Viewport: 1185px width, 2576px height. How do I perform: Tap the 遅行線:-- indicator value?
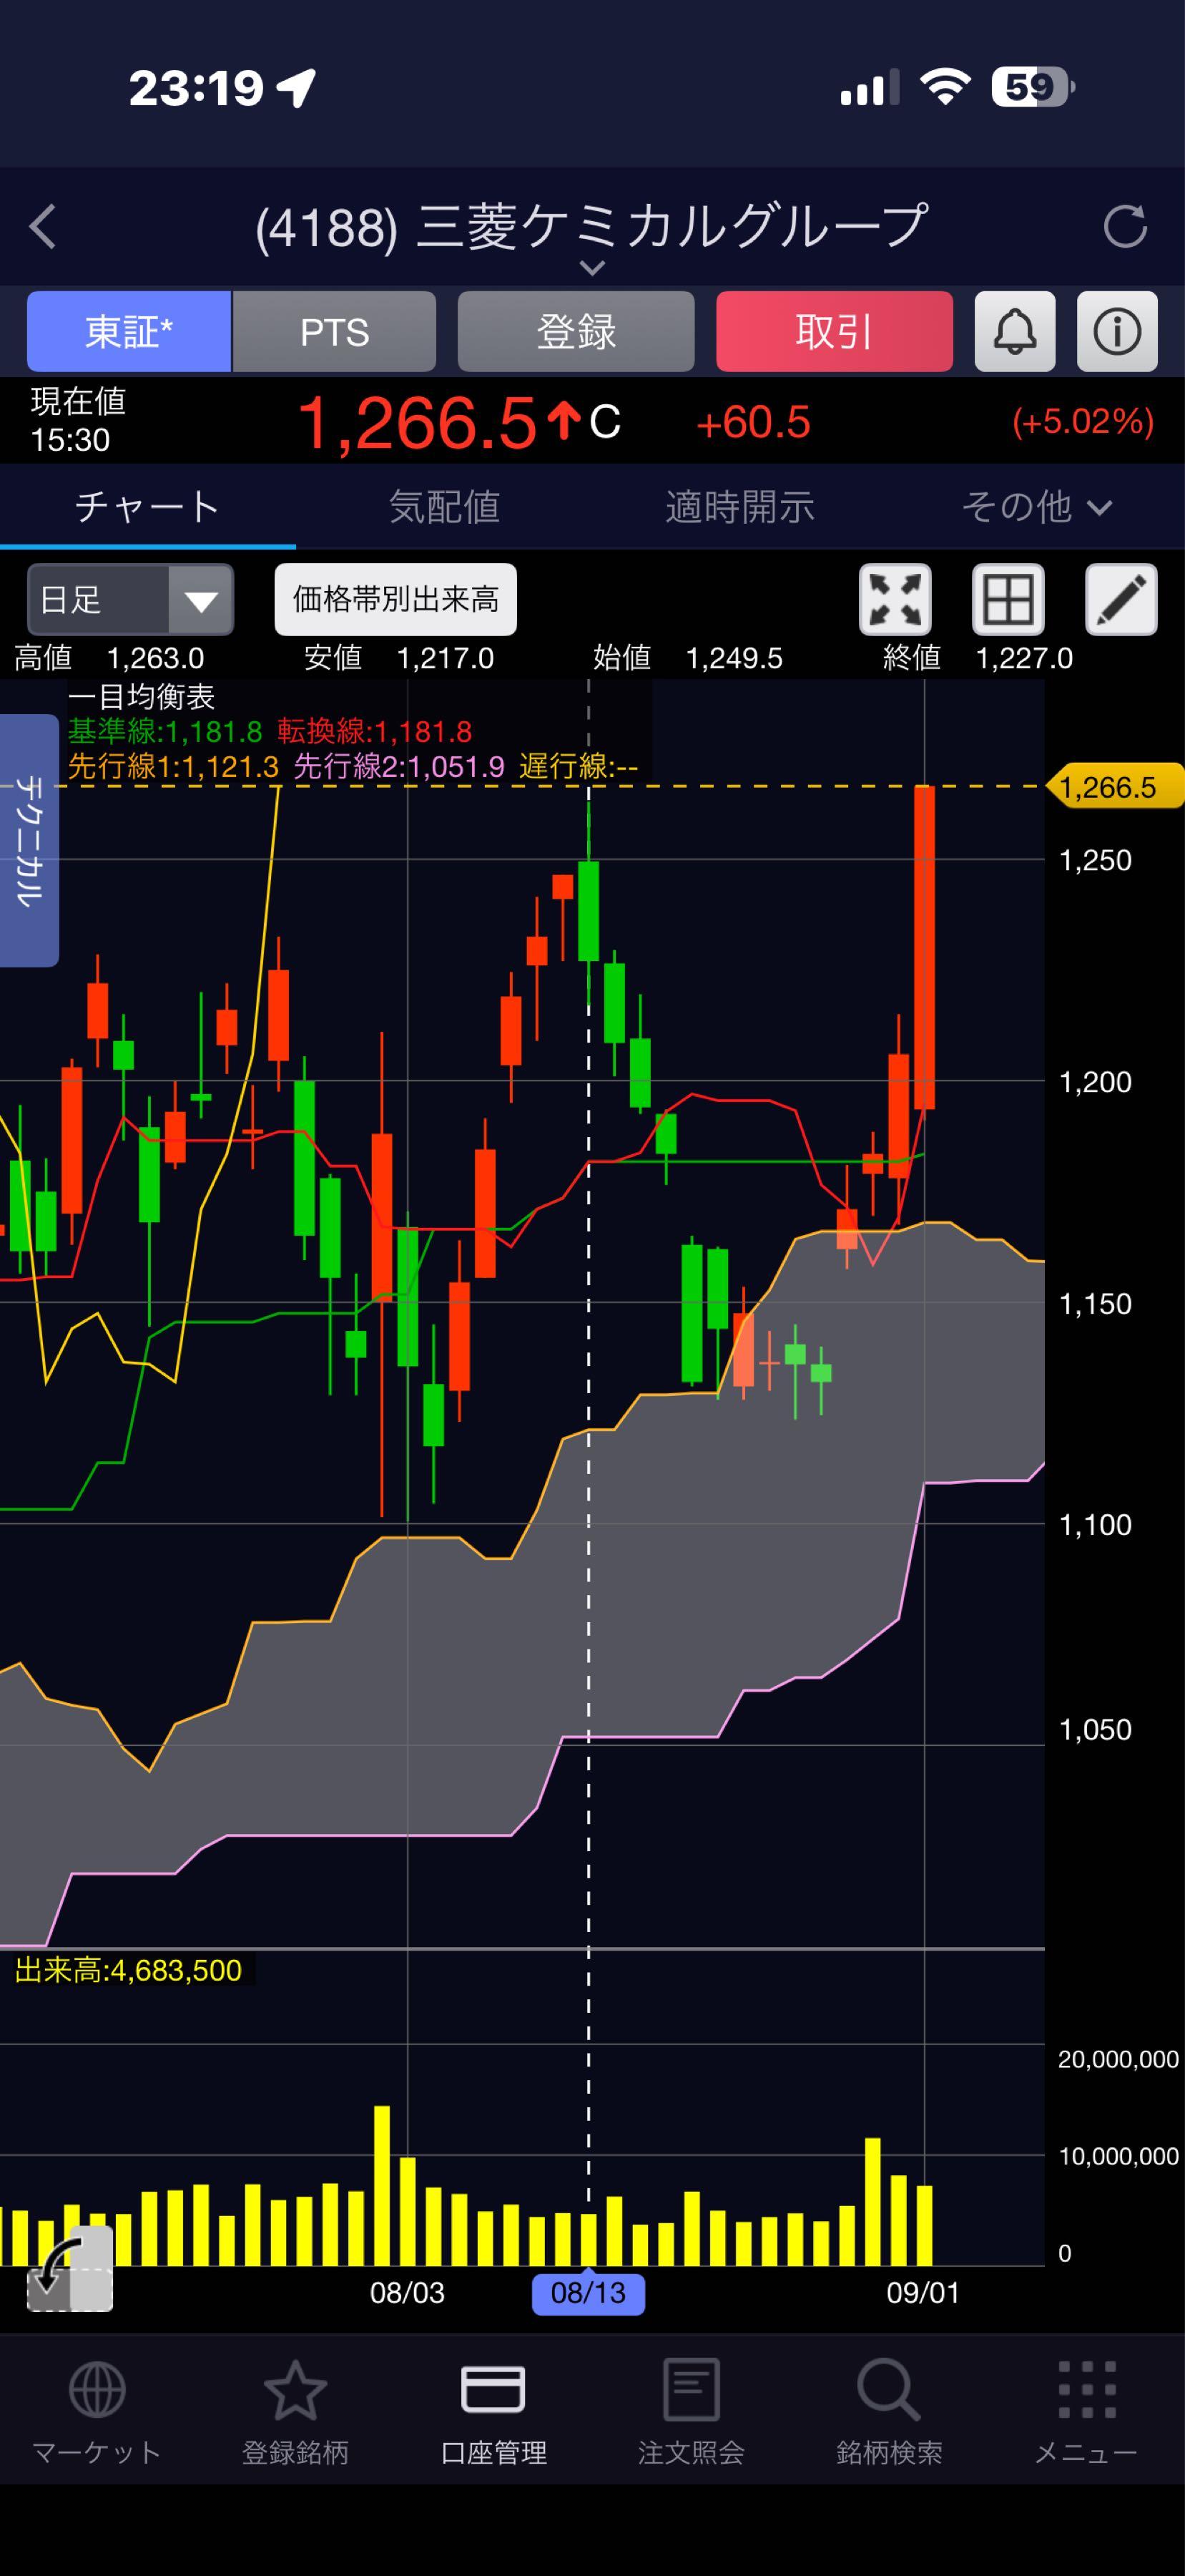[x=579, y=767]
